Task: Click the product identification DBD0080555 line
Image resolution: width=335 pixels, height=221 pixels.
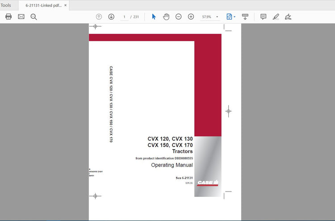Action: click(x=164, y=158)
